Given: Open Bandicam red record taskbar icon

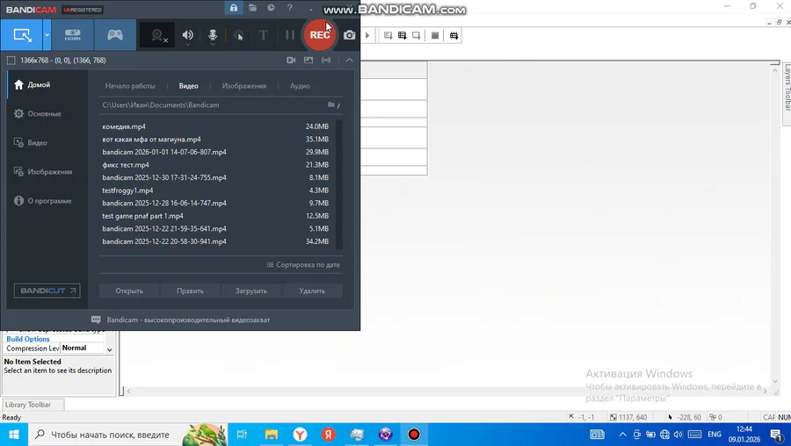Looking at the screenshot, I should pos(414,435).
